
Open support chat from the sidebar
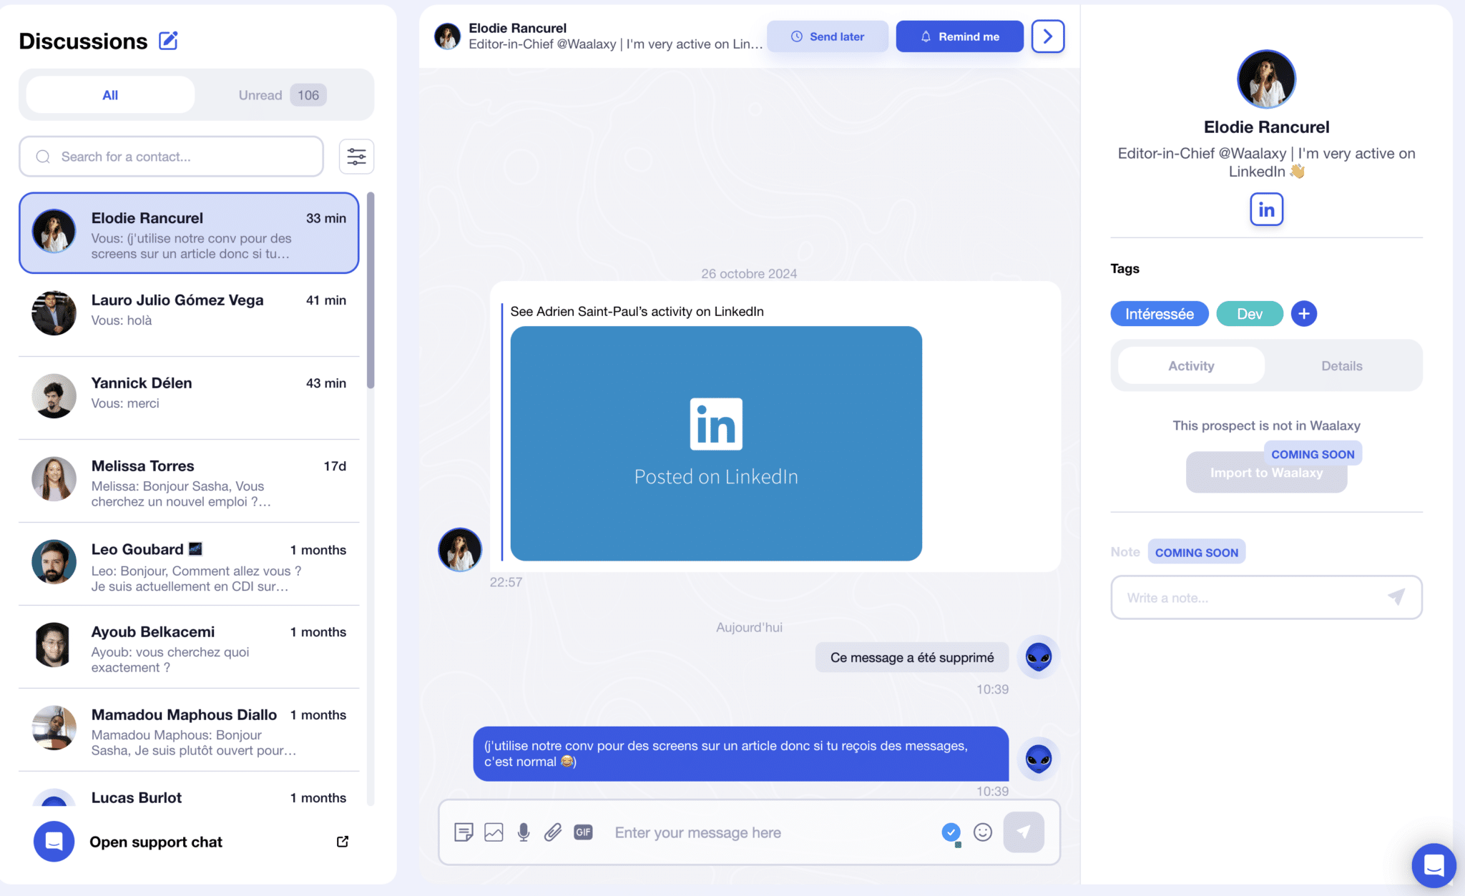[x=155, y=842]
